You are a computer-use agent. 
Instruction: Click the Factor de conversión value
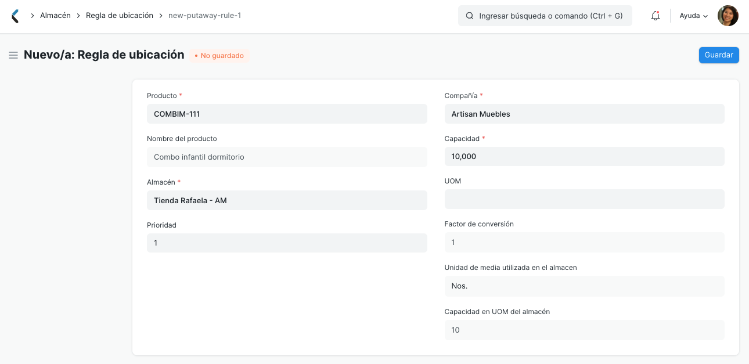tap(584, 242)
